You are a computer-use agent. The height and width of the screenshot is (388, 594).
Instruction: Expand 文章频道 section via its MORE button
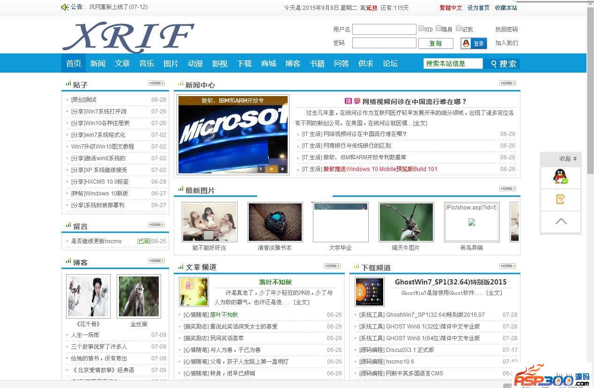tap(332, 266)
